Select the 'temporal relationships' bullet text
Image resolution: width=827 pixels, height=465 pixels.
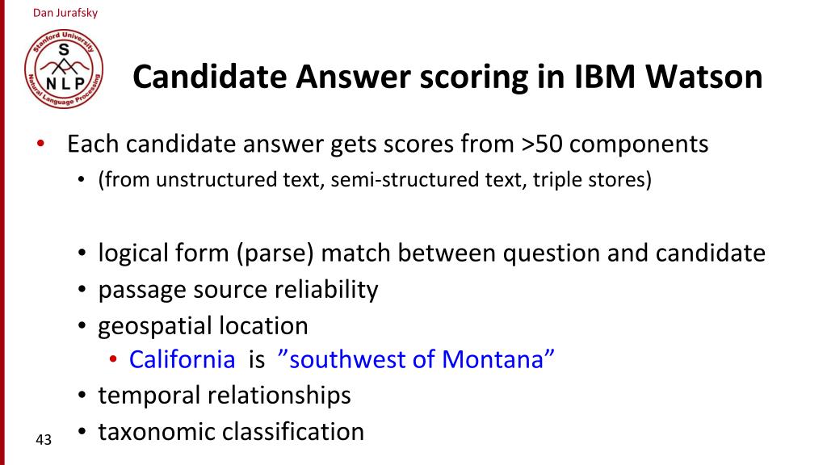click(x=225, y=396)
